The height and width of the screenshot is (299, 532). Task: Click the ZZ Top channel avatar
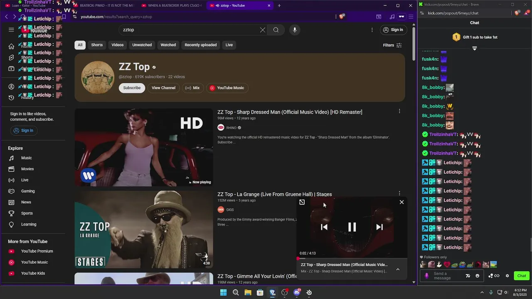point(98,78)
